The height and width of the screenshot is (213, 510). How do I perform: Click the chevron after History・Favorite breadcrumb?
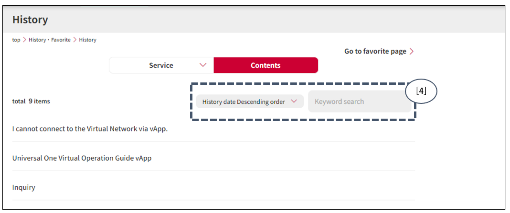click(x=75, y=40)
